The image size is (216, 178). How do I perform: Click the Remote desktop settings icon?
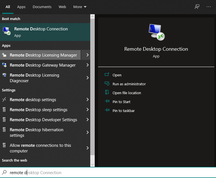(4, 99)
